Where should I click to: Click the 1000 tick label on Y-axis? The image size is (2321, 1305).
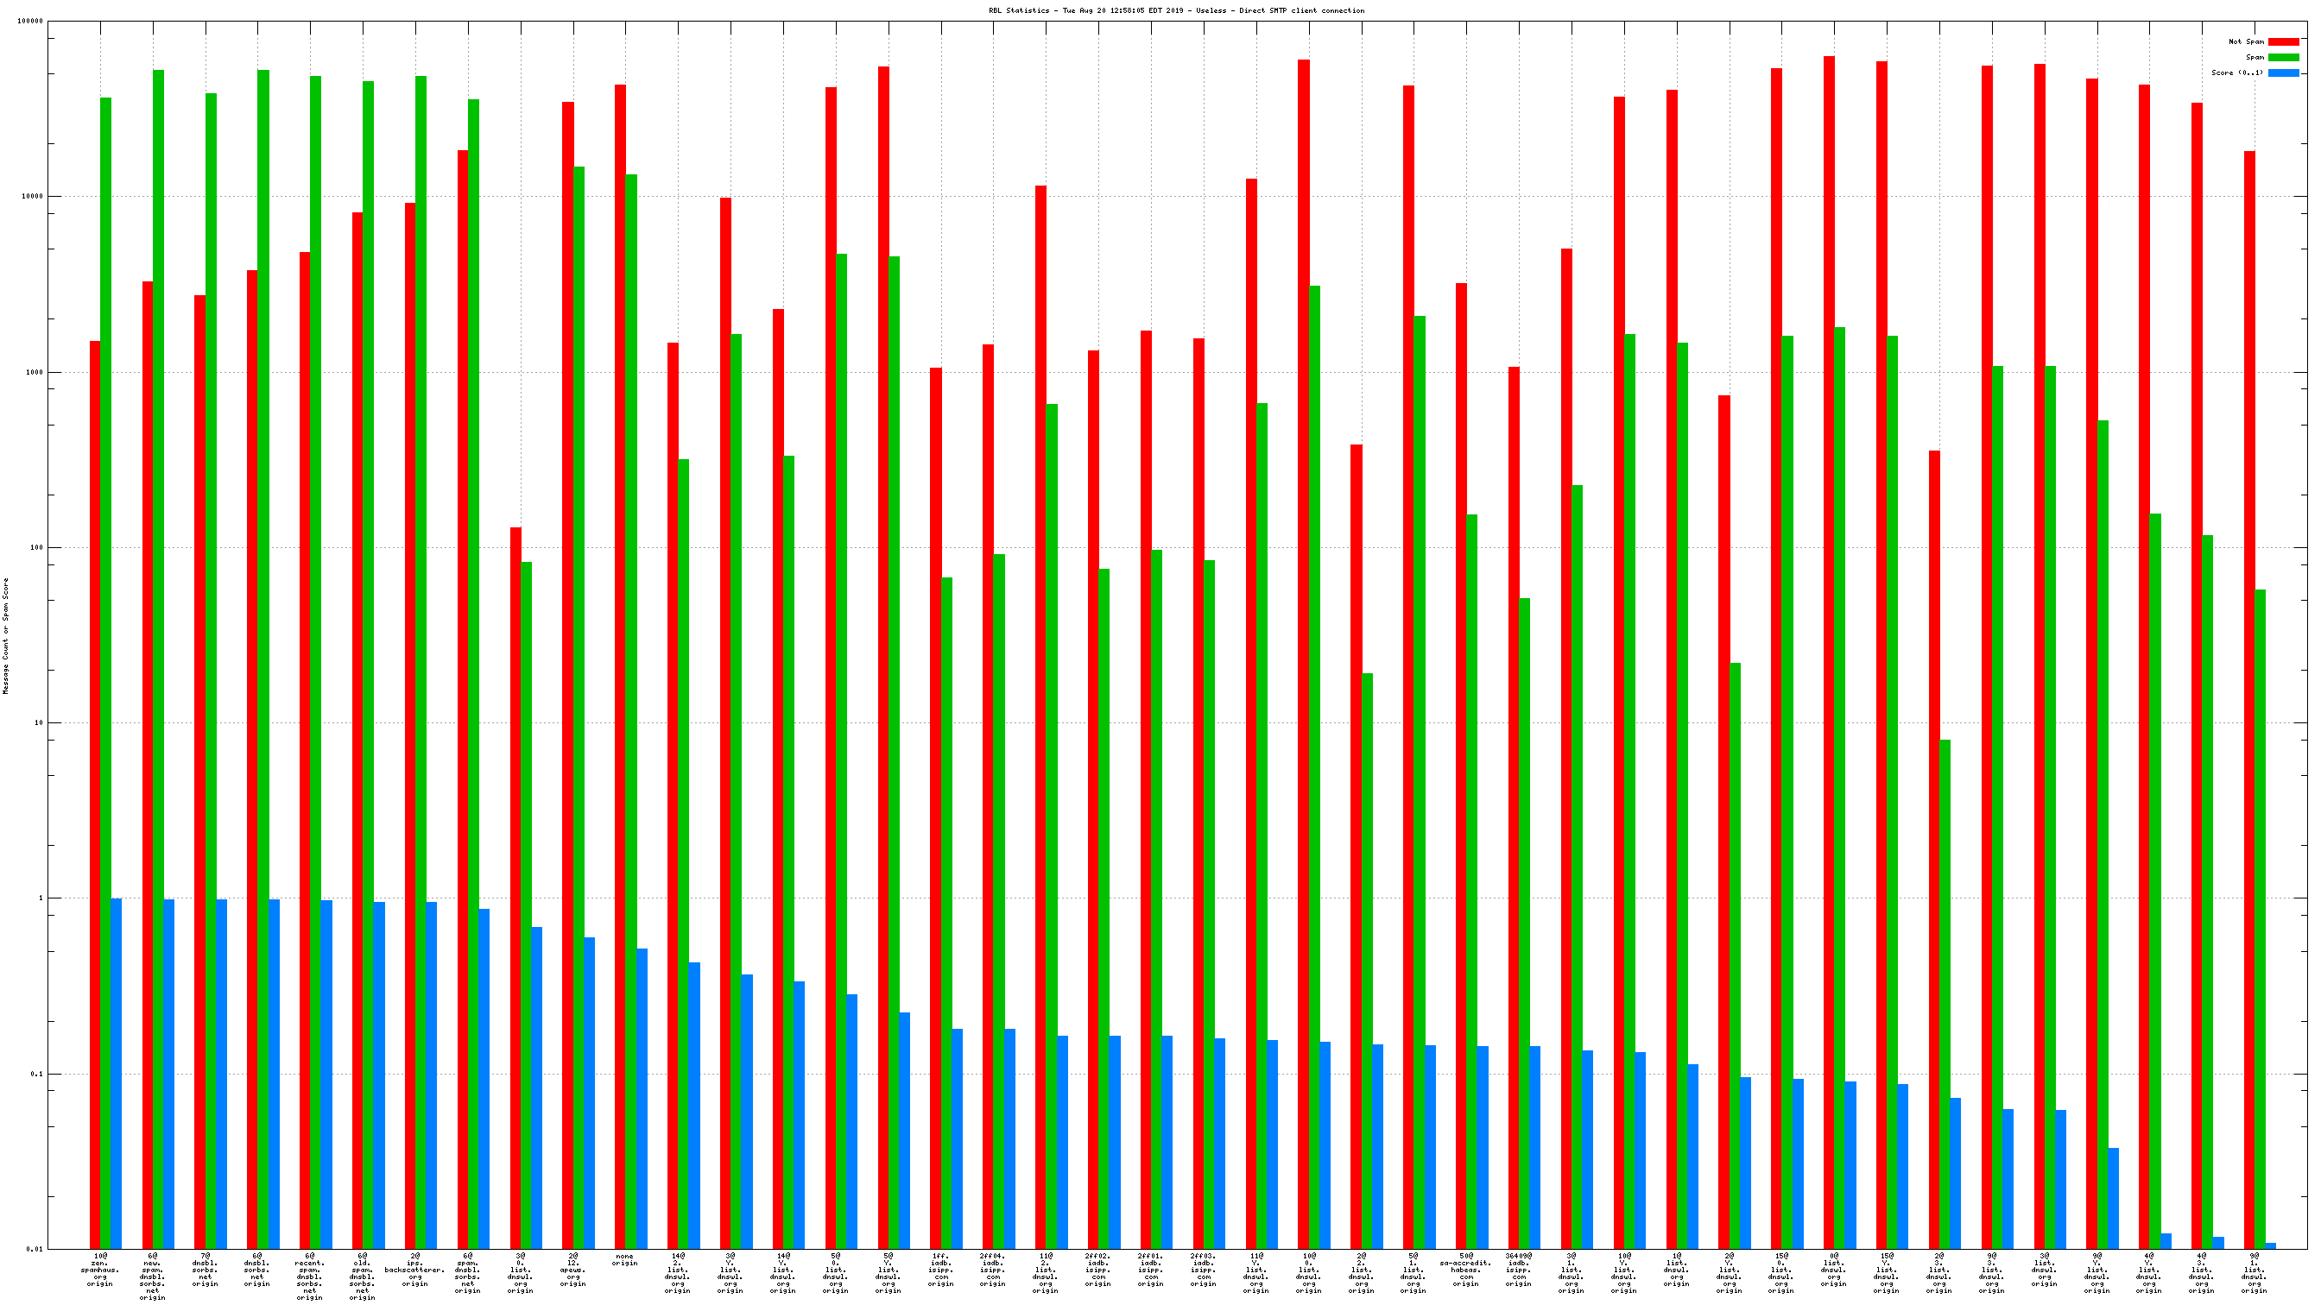coord(35,372)
